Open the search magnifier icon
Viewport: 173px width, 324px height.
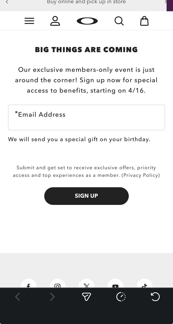[x=119, y=21]
